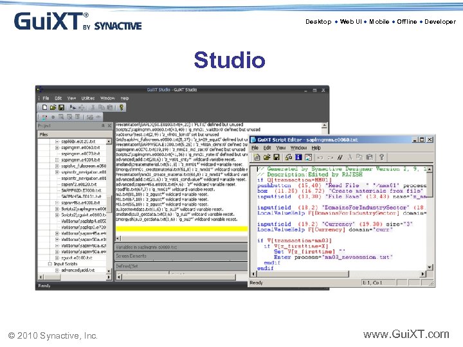The image size is (463, 347).
Task: Click round dot icon in Studio second toolbar
Action: coord(53,117)
